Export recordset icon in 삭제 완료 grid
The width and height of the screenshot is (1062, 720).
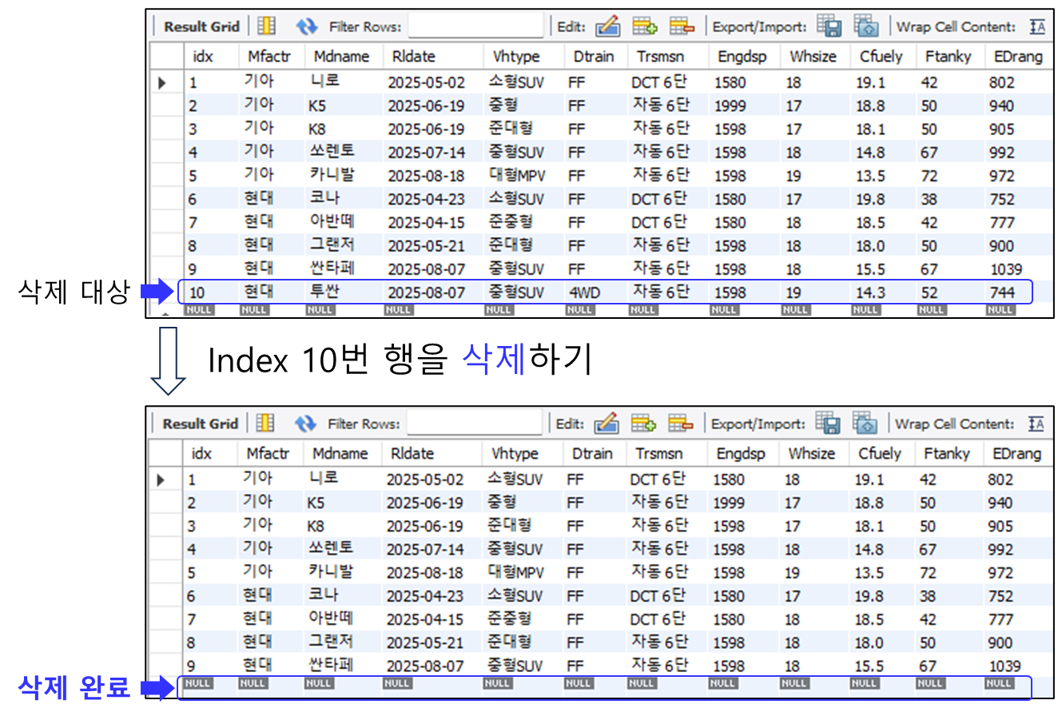(828, 424)
